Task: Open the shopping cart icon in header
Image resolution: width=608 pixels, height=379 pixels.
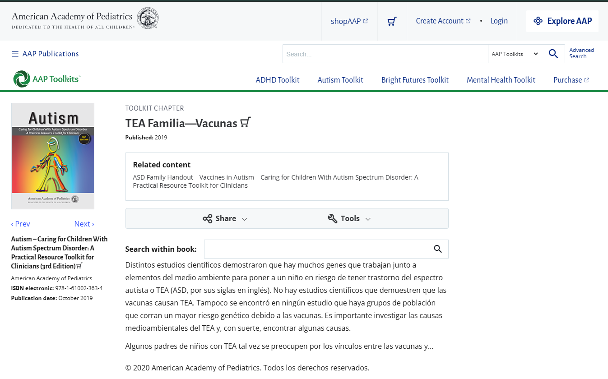Action: tap(392, 21)
